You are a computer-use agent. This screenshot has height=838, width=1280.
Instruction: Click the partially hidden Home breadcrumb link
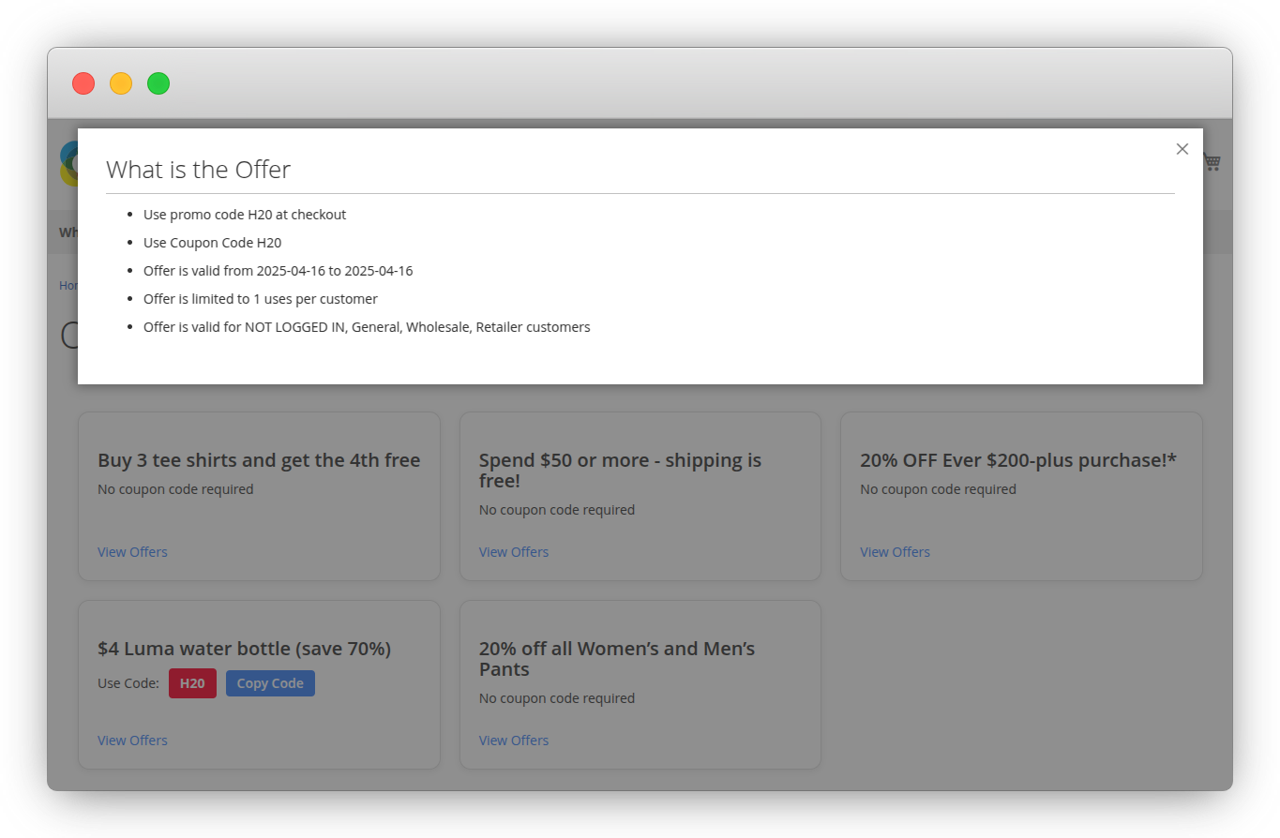coord(68,285)
